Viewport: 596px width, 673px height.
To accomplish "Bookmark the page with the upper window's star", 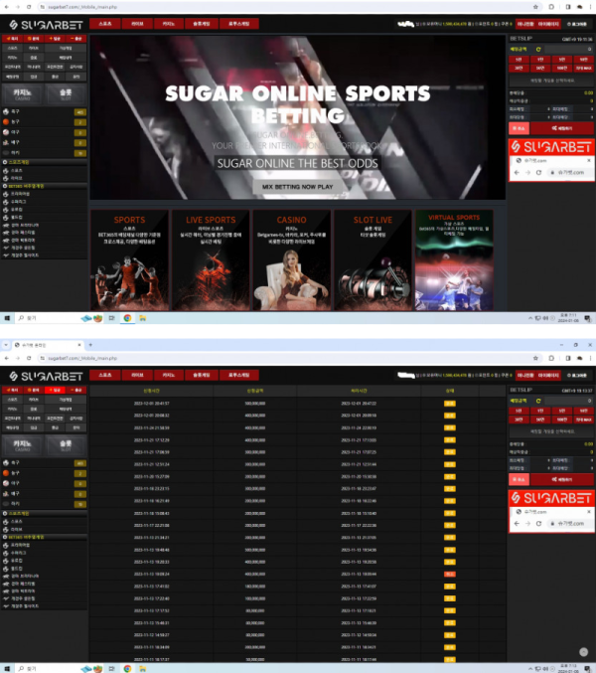I will click(535, 7).
